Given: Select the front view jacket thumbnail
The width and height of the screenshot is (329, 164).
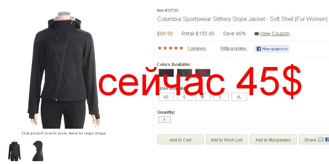Looking at the screenshot, I should 14,150.
